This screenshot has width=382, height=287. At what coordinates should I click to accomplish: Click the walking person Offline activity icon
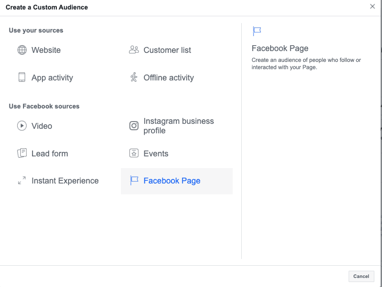133,77
